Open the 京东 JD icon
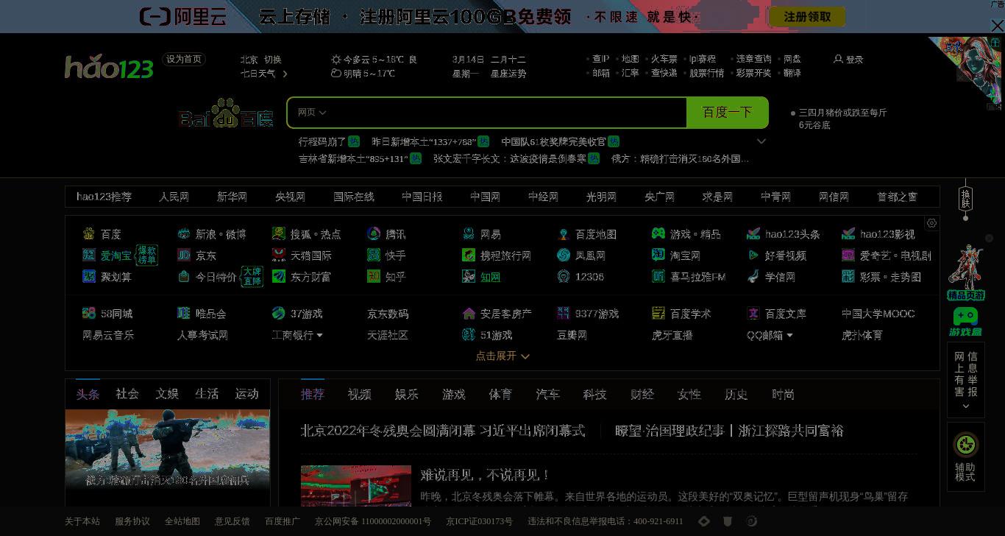1005x536 pixels. tap(184, 255)
